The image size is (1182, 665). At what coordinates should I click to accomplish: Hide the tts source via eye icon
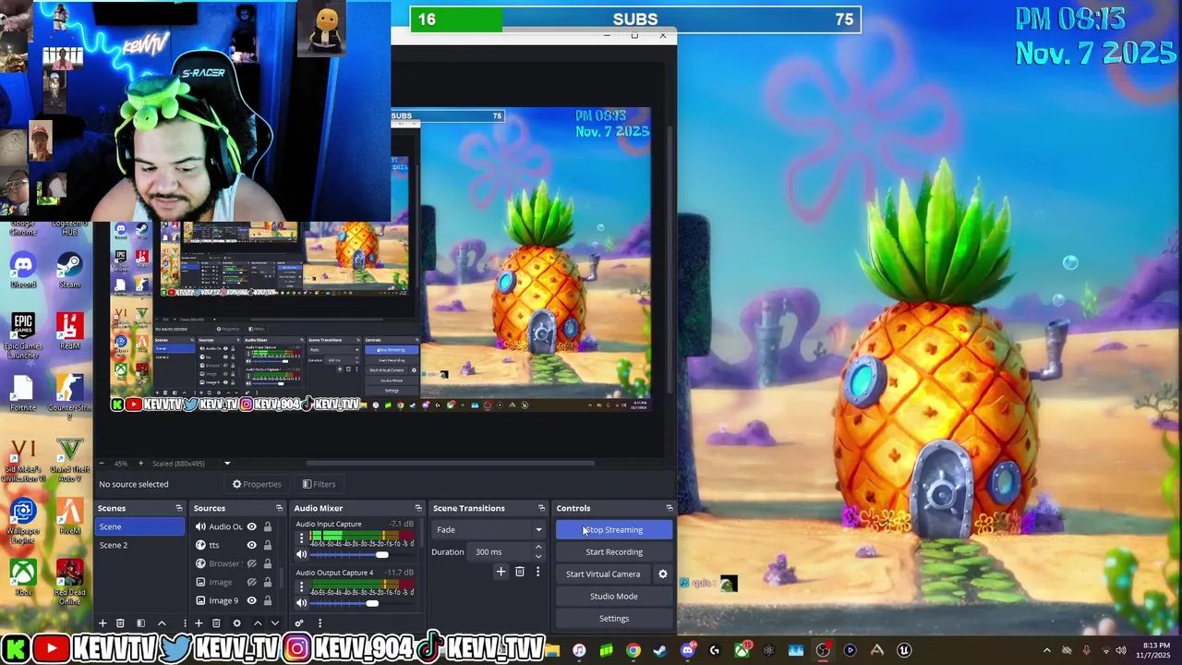251,545
